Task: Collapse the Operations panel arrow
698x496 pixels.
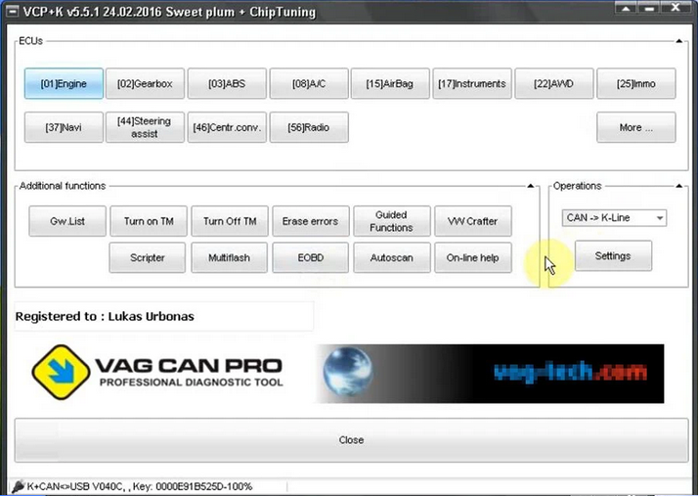Action: (x=680, y=186)
